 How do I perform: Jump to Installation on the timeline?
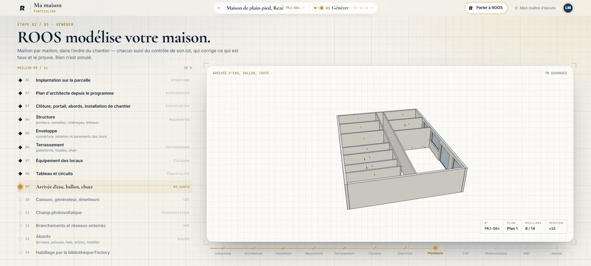pyautogui.click(x=284, y=251)
